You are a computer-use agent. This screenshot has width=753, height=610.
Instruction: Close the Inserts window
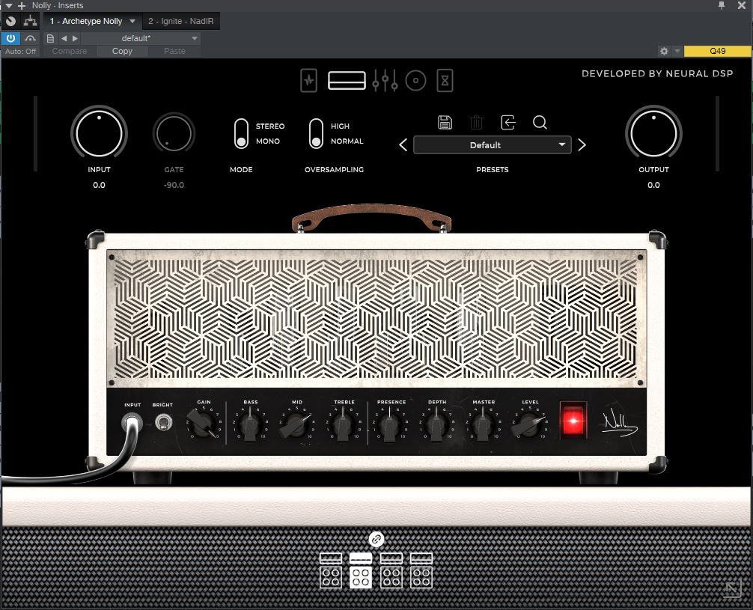coord(742,5)
